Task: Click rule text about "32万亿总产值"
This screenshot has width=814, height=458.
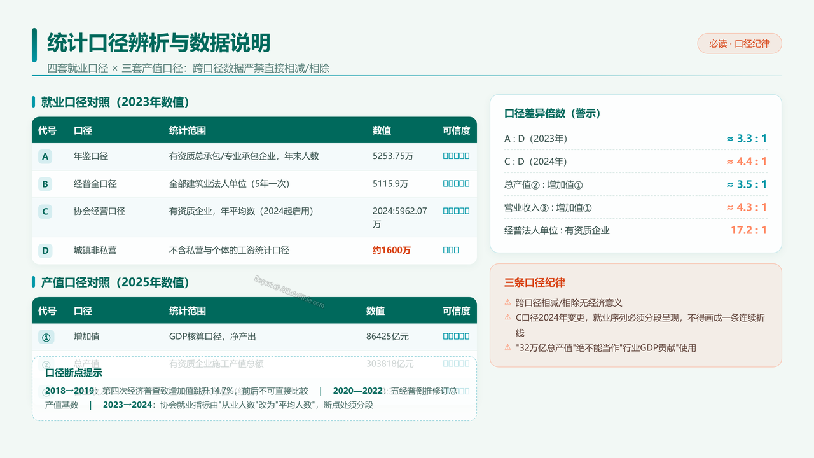Action: [x=606, y=347]
